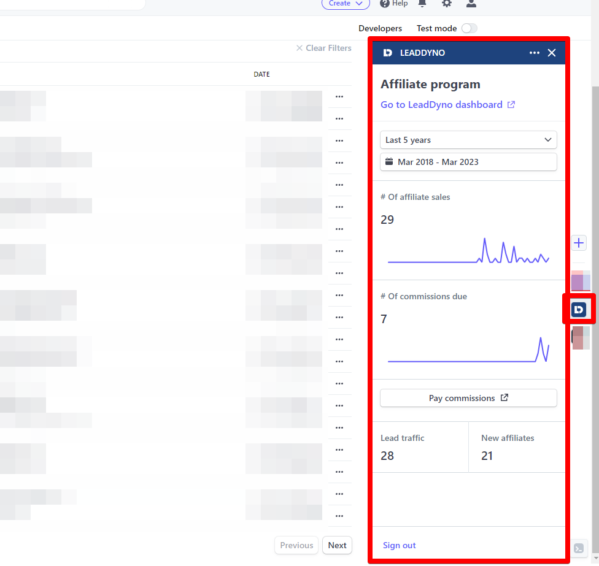Click the commissions due sparkline chart
Screen dimensions: 599x566
[x=468, y=349]
